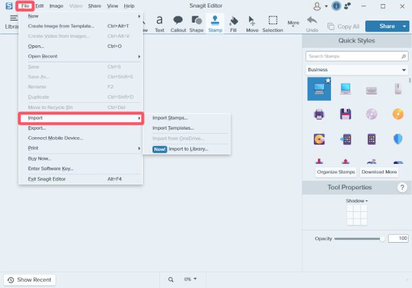Click the magnifier zoom icon in status bar
412x288 pixels.
pos(171,280)
